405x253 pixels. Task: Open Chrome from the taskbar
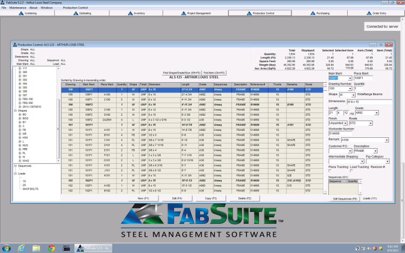(x=51, y=248)
